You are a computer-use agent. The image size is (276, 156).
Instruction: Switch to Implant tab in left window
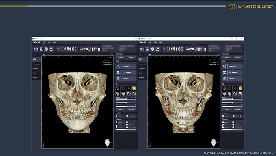pyautogui.click(x=36, y=69)
